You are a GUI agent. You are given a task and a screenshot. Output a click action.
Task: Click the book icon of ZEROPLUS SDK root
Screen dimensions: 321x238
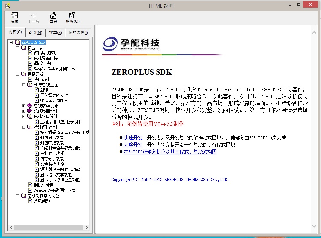tap(18, 42)
